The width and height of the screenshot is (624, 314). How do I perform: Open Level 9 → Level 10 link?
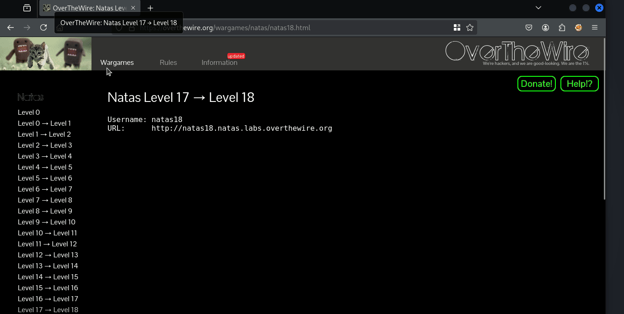(47, 222)
